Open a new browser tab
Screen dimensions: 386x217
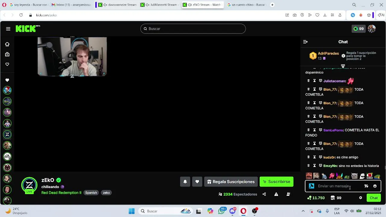click(x=272, y=5)
